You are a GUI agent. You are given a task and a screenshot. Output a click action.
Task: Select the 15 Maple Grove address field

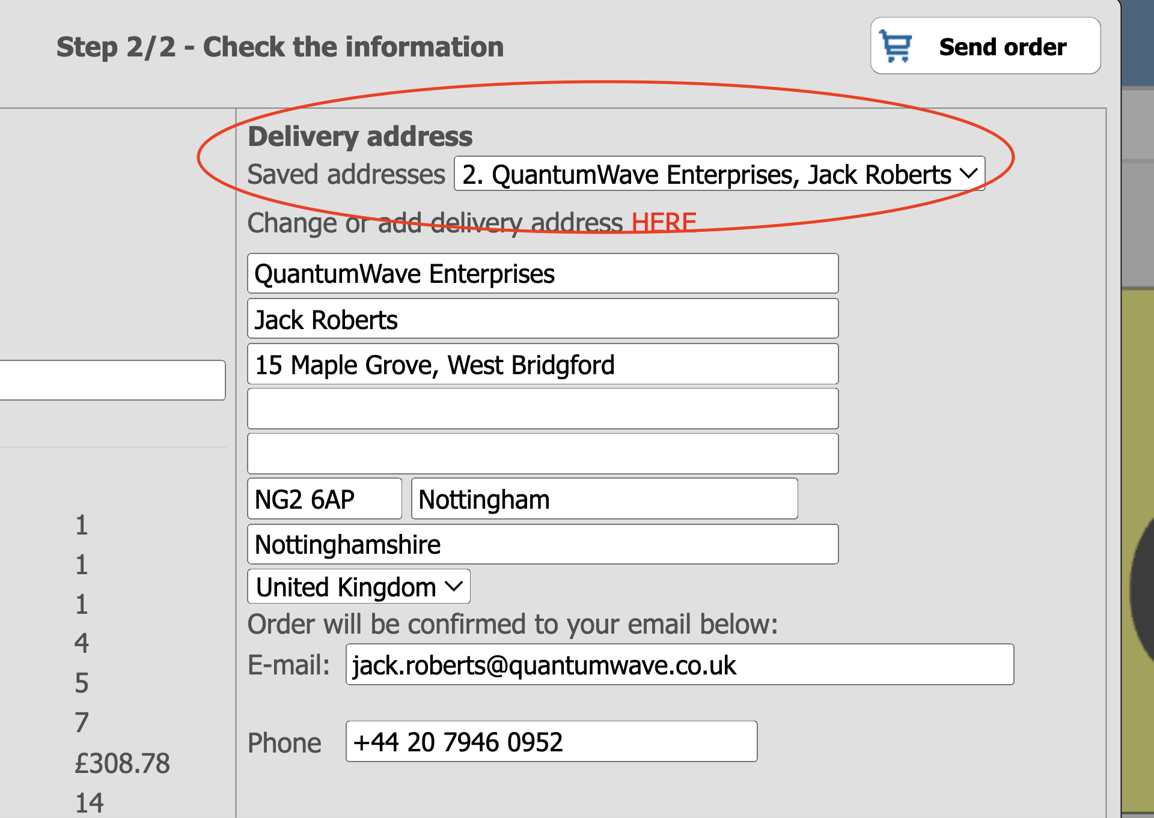point(542,365)
